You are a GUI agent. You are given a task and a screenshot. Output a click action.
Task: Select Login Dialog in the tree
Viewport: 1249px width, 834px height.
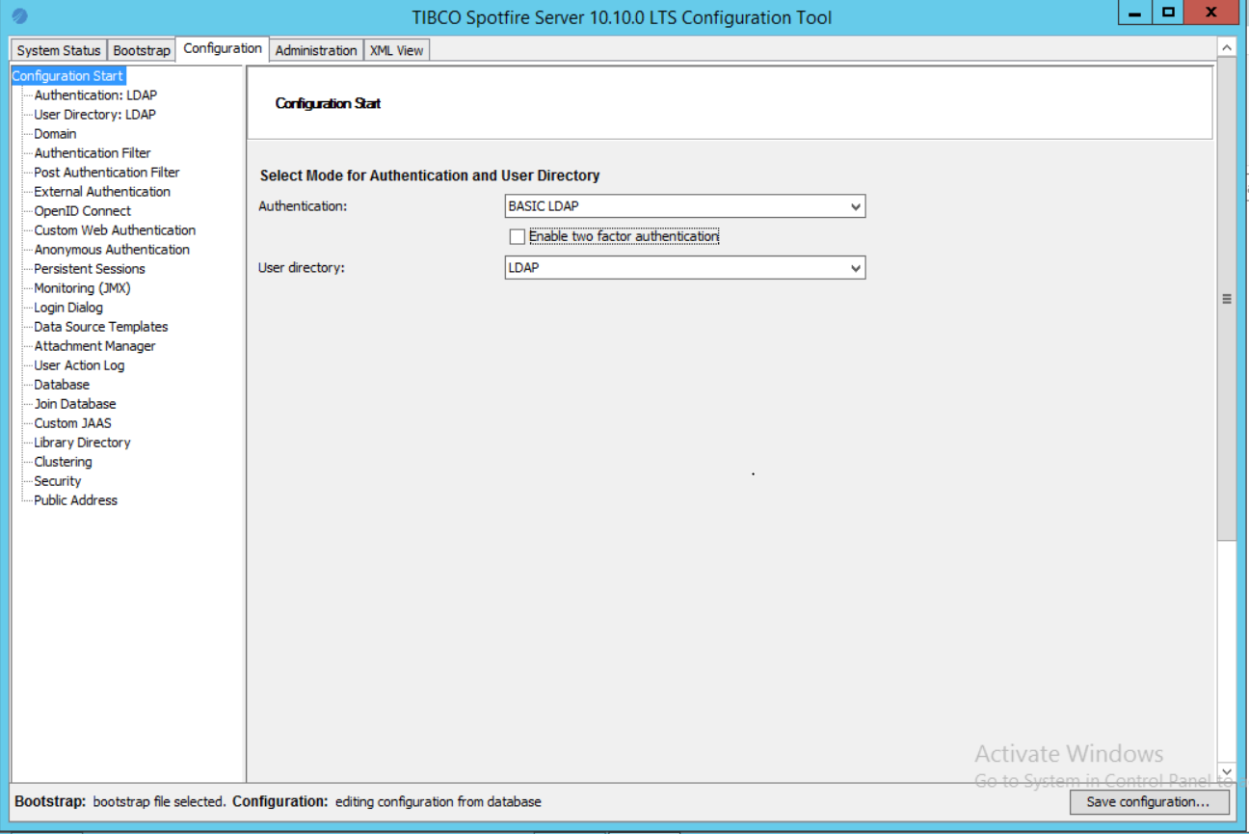click(x=68, y=308)
